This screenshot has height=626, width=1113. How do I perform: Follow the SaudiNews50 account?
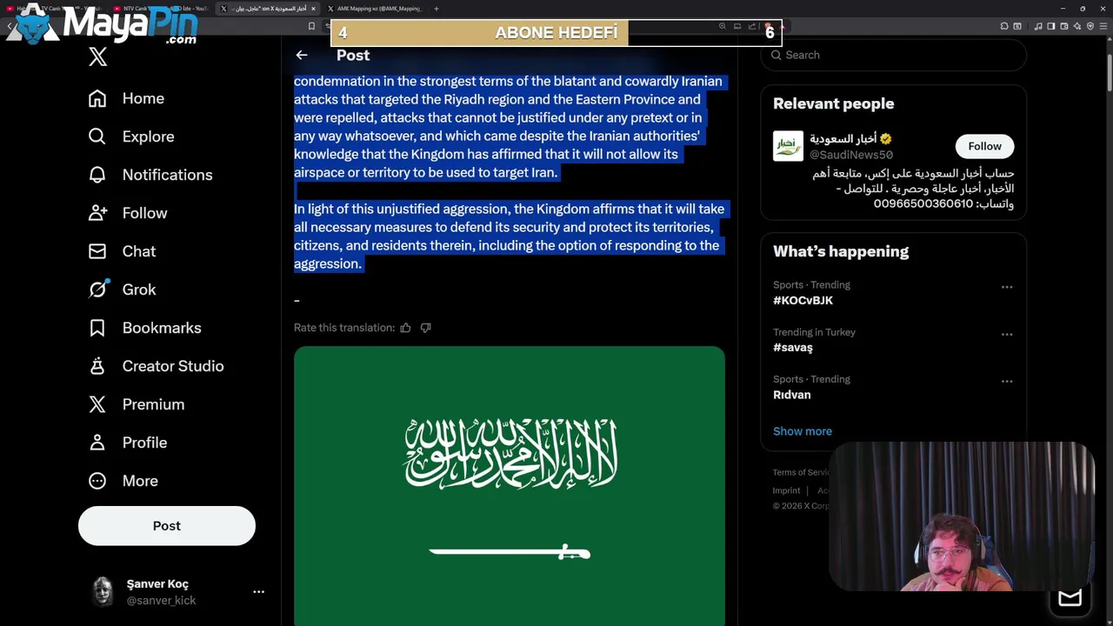(984, 146)
